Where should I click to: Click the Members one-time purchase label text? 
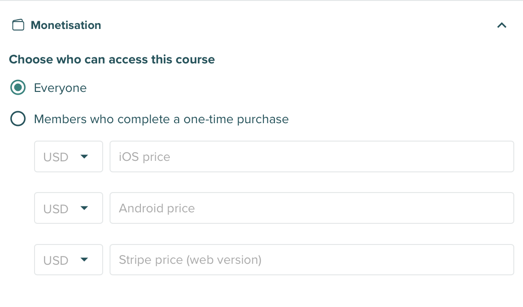(161, 119)
